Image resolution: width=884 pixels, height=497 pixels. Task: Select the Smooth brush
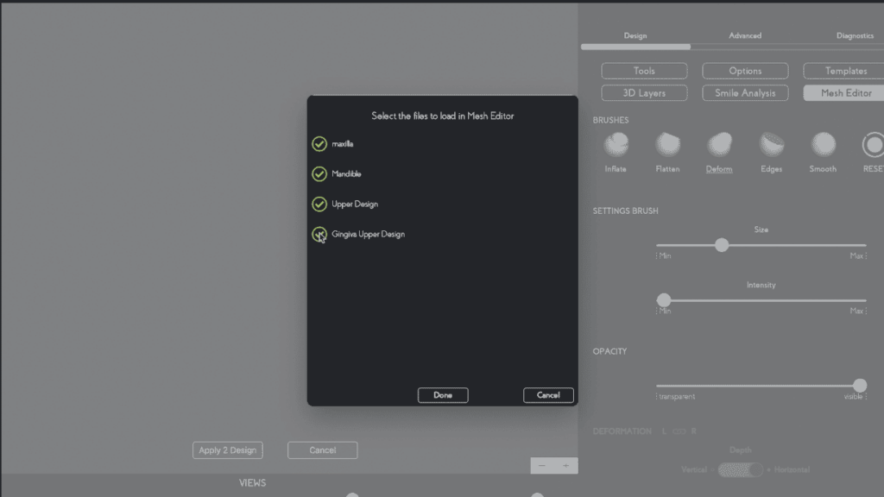[823, 145]
